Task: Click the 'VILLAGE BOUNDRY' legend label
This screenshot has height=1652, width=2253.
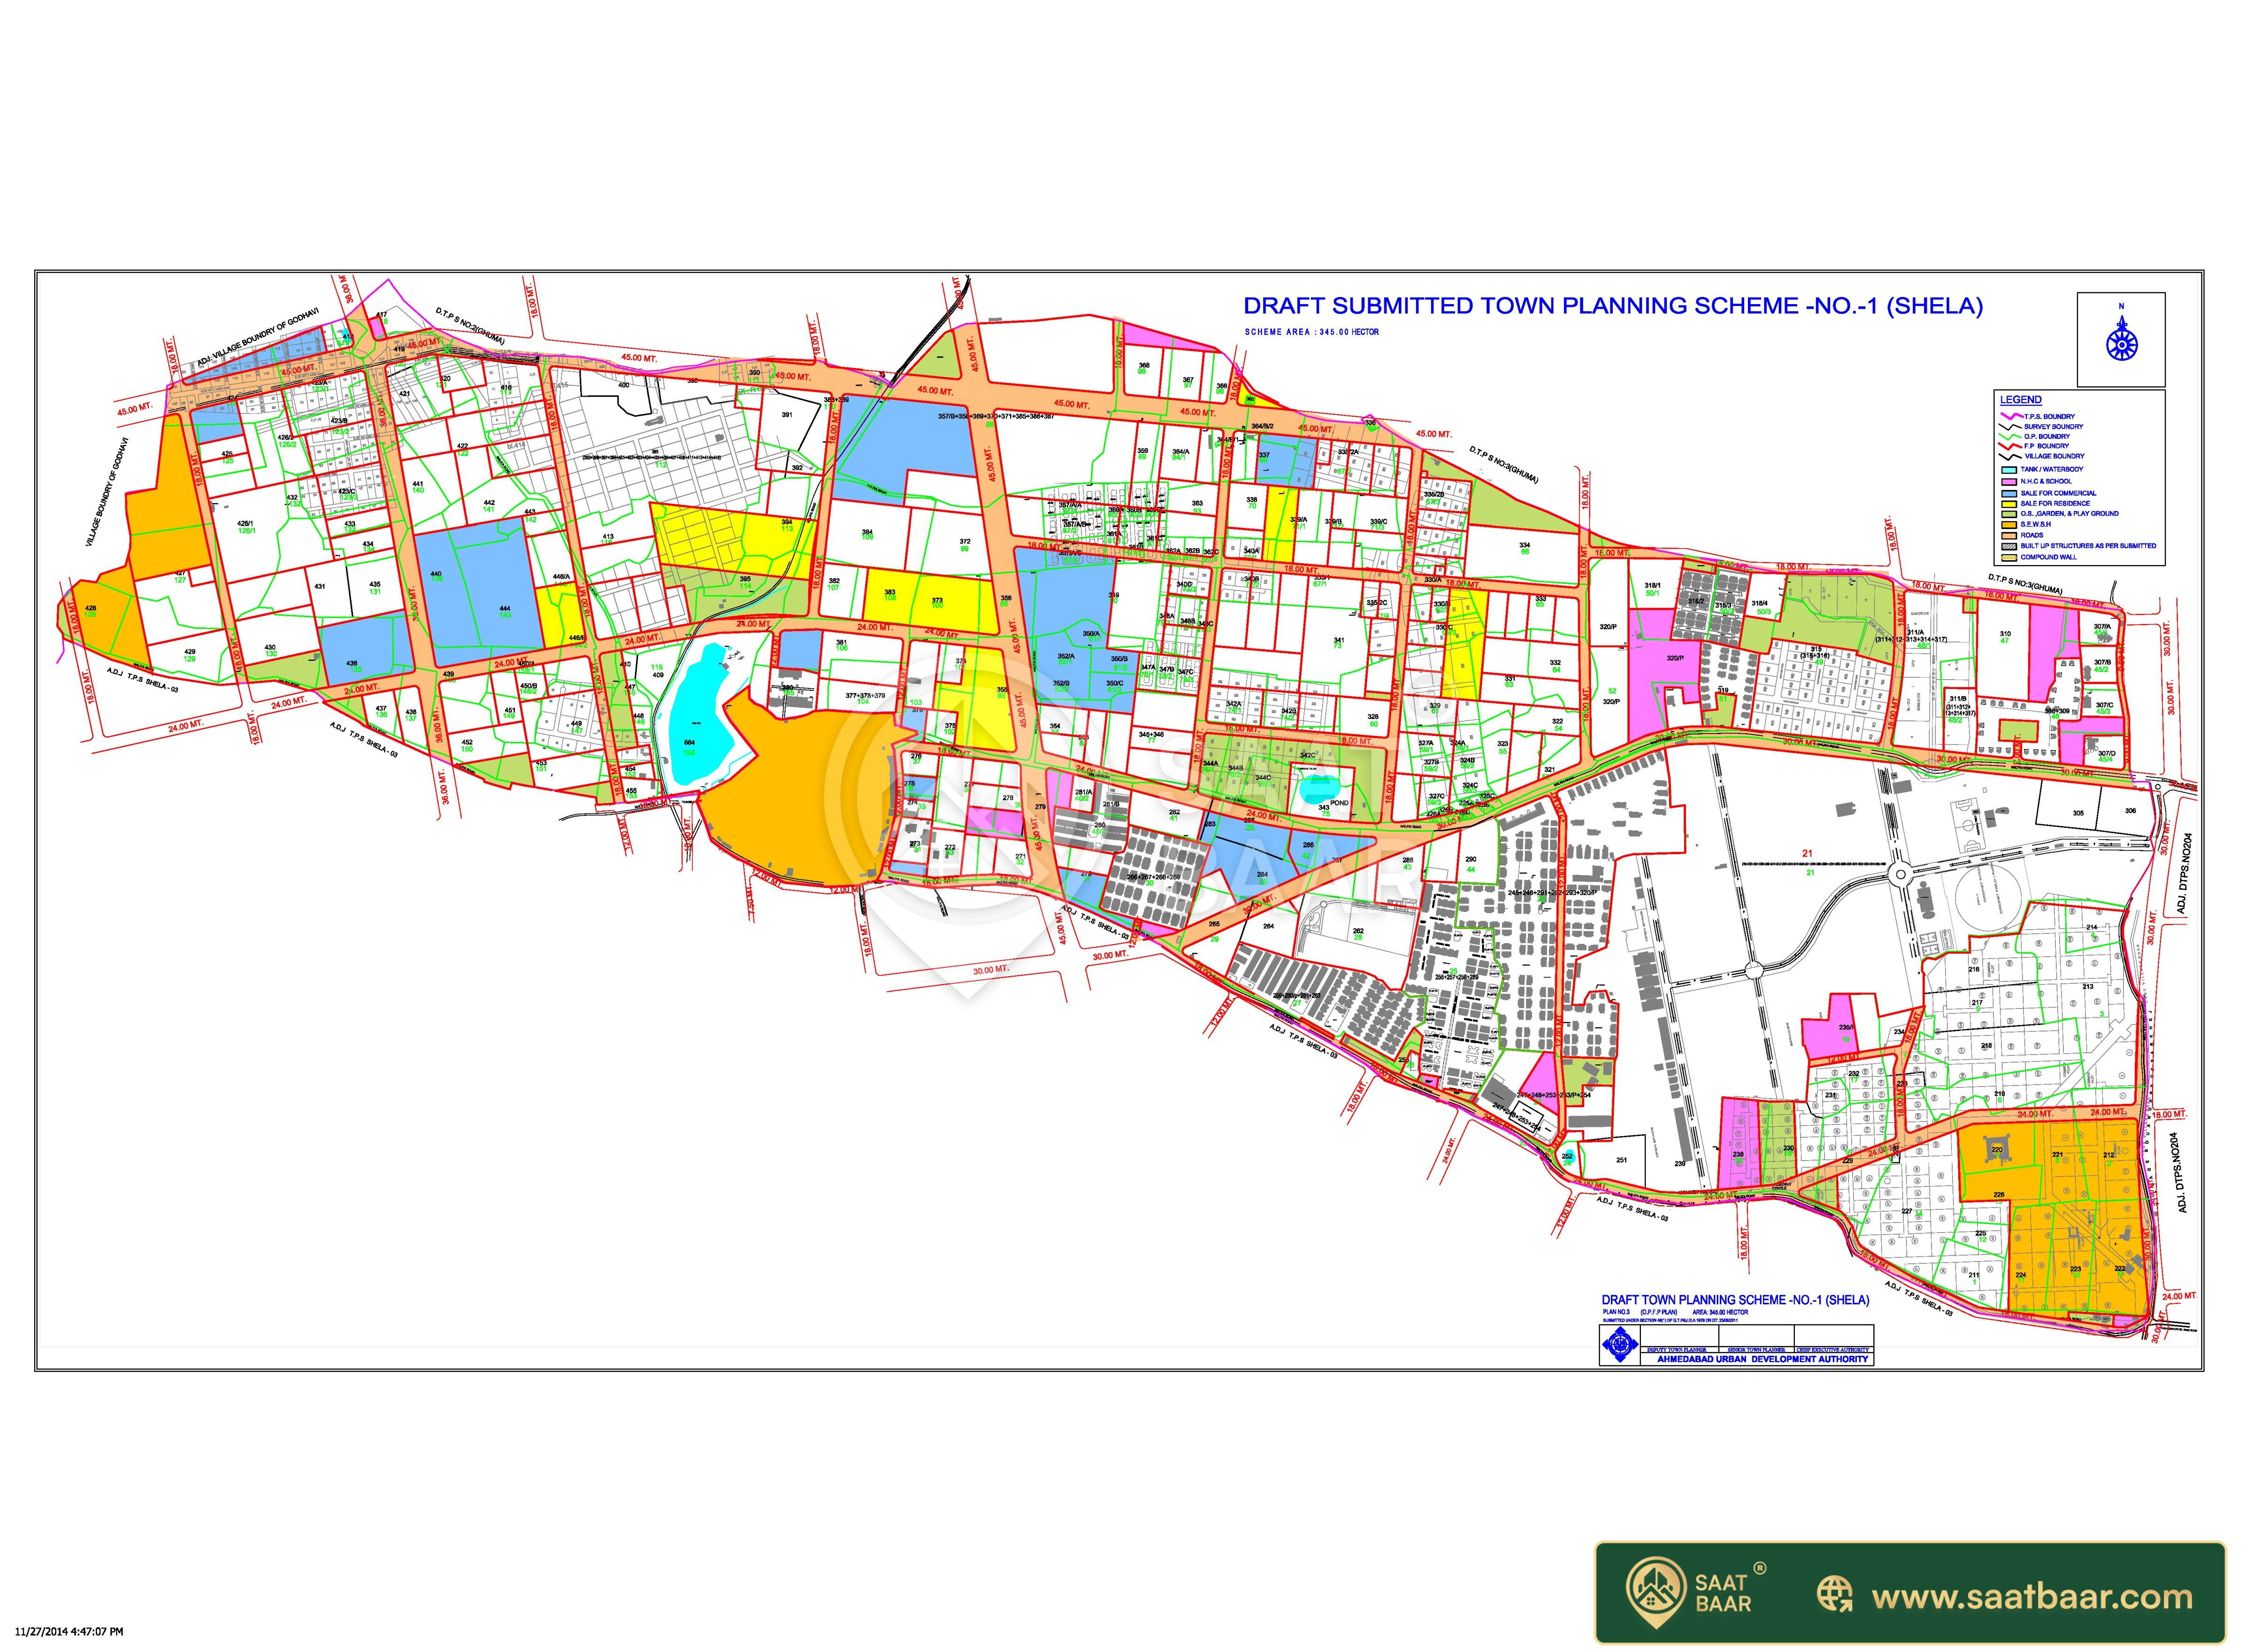Action: (x=2055, y=456)
